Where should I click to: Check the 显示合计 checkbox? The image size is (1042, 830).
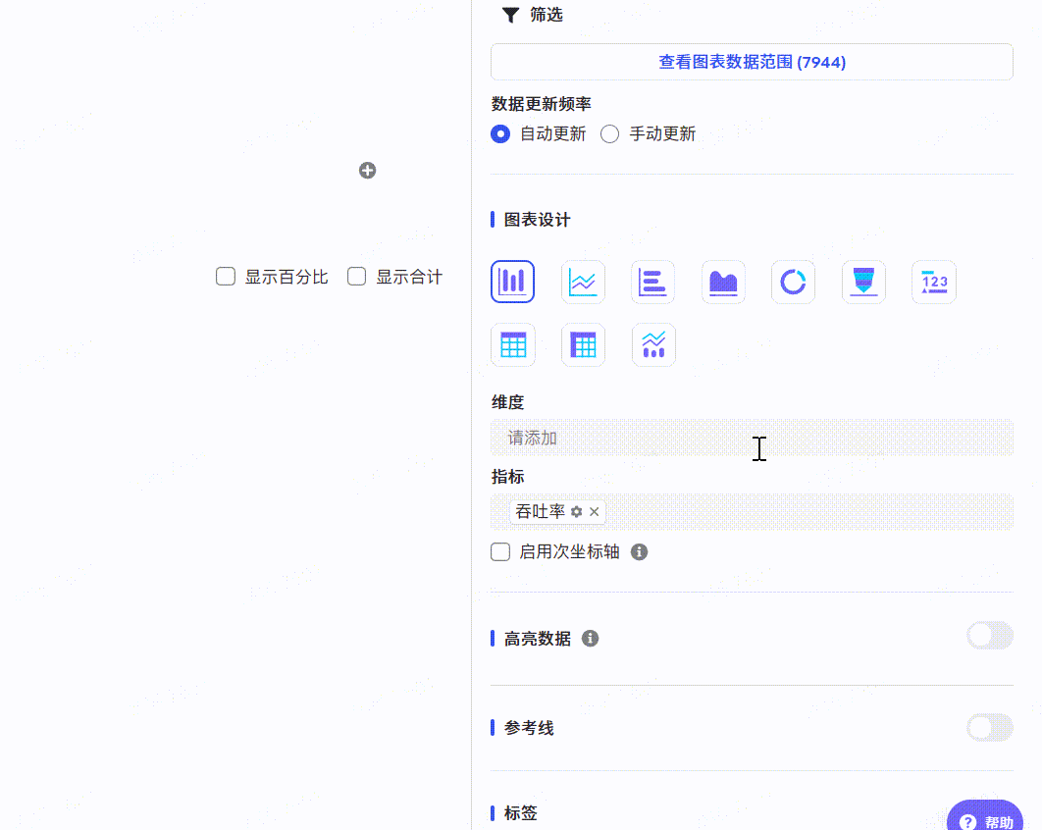coord(357,277)
